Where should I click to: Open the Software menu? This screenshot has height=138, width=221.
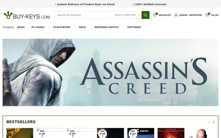(x=134, y=27)
